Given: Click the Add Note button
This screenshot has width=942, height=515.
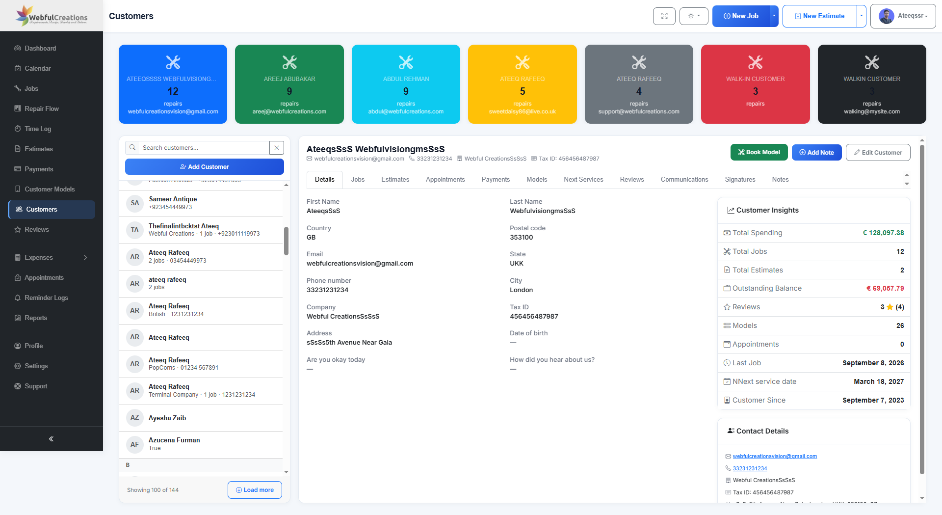Looking at the screenshot, I should coord(817,152).
